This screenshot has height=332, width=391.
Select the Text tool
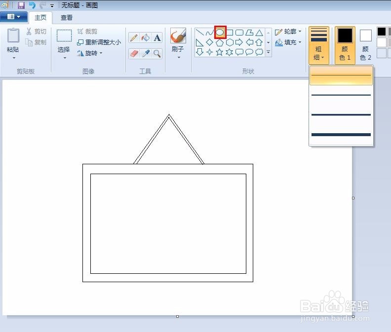[157, 38]
